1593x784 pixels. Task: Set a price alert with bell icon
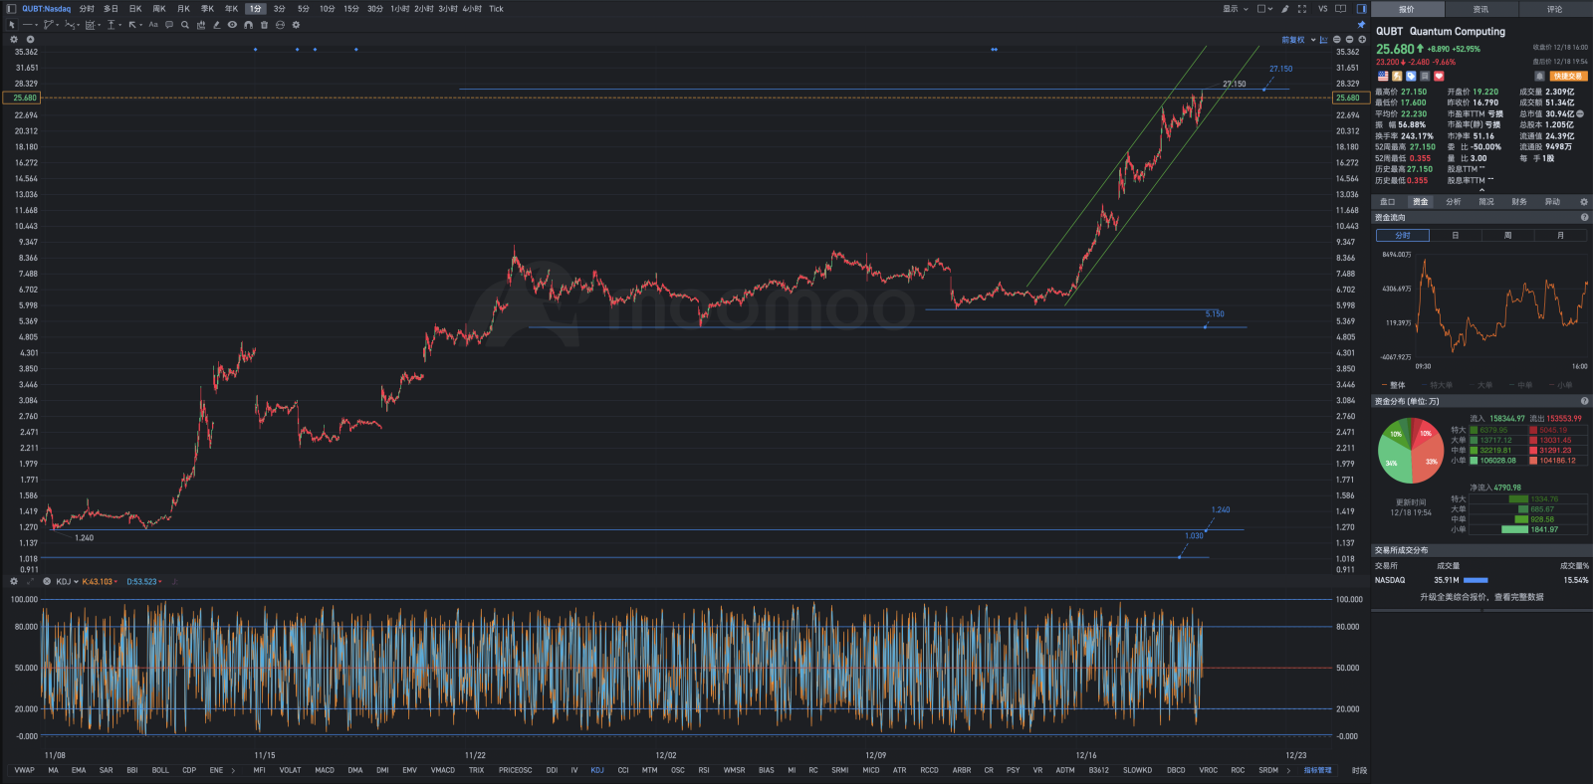pos(1539,76)
